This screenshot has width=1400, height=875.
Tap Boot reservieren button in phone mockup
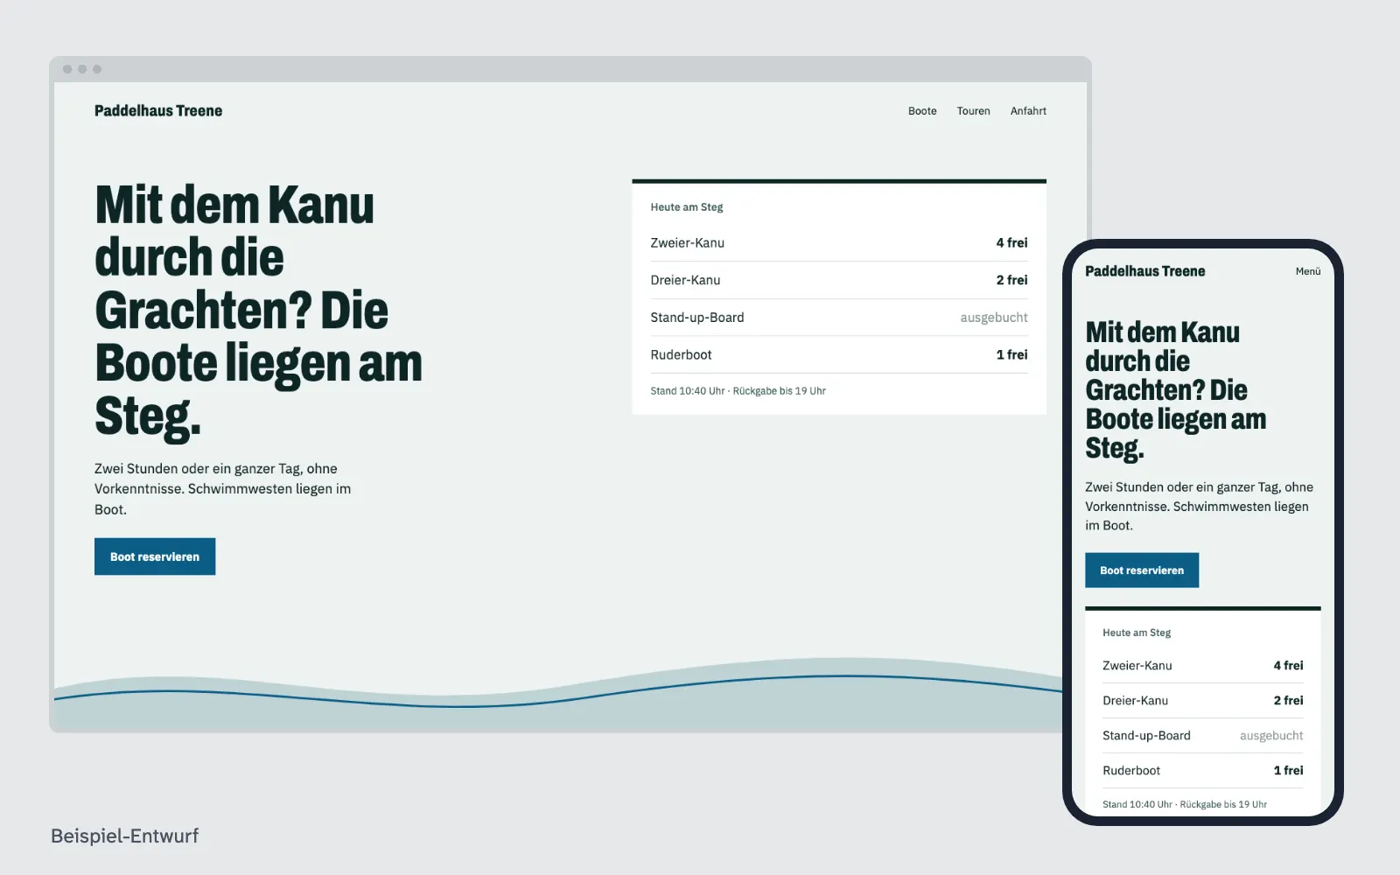(x=1142, y=570)
